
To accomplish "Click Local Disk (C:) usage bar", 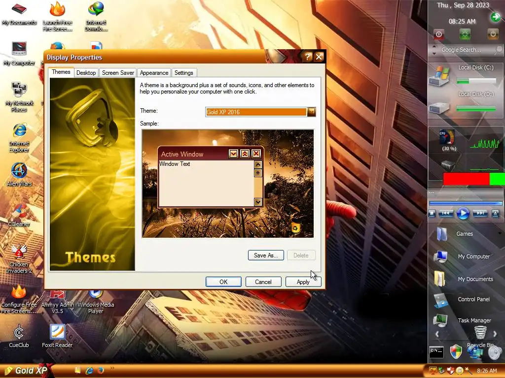I will point(476,81).
